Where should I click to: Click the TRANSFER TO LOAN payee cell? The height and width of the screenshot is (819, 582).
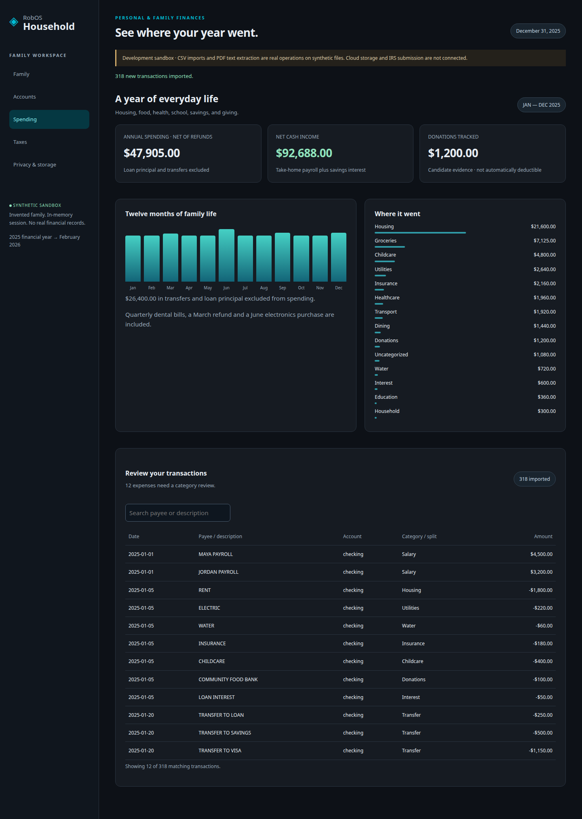(221, 715)
